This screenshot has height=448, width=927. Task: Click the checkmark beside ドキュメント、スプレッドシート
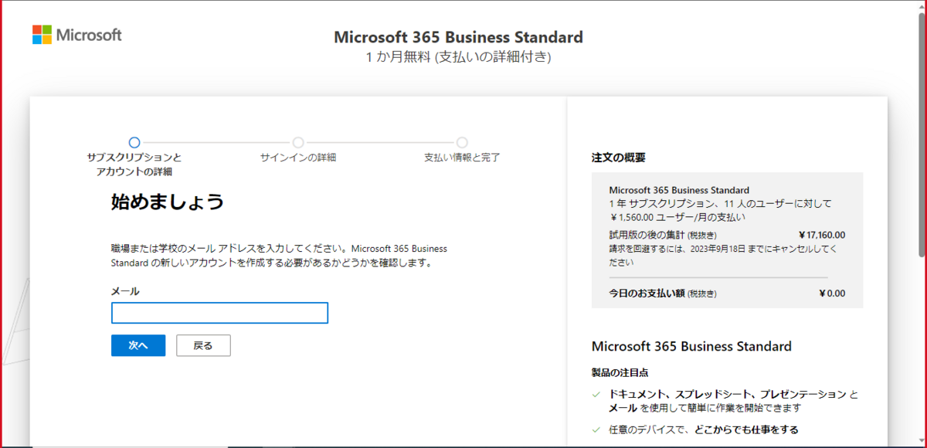click(x=596, y=395)
